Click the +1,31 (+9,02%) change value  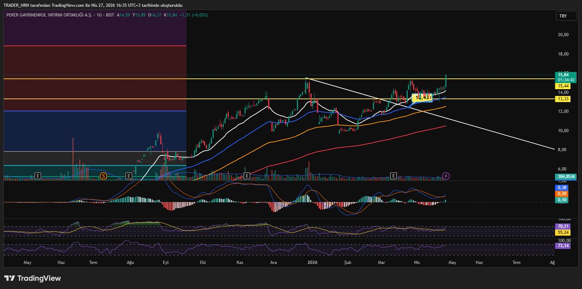(x=194, y=15)
